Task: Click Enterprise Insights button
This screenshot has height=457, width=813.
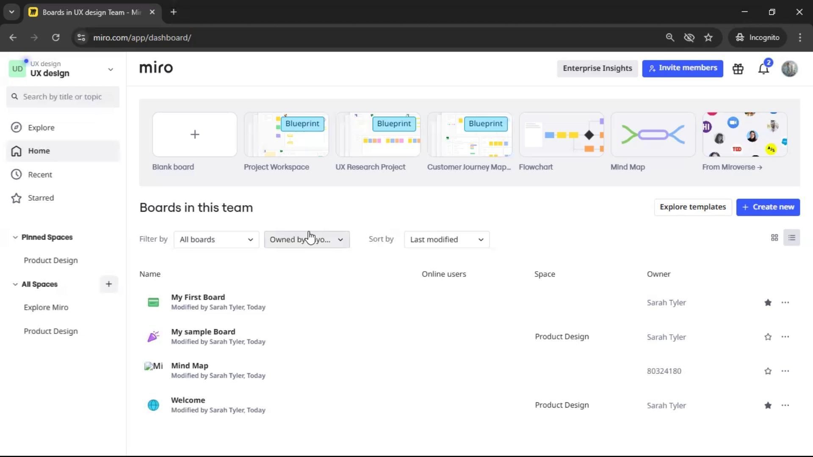Action: click(x=597, y=69)
